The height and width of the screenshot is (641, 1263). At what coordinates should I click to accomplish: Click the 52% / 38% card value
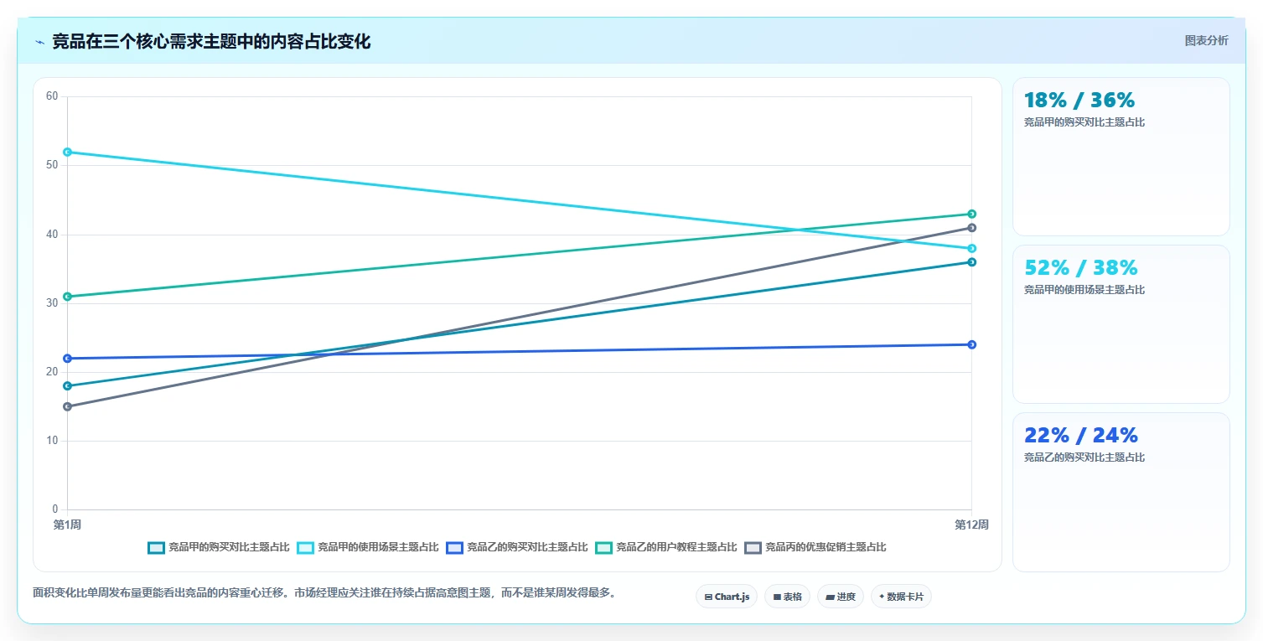1081,267
